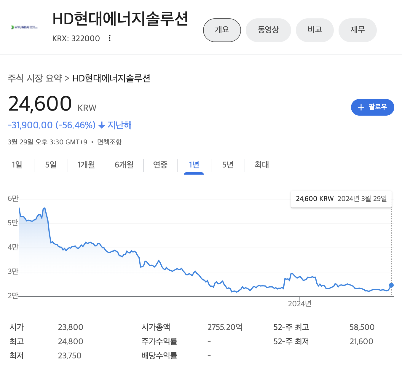Click the 배당수익률 label
Viewport: 402px width, 367px height.
[159, 356]
